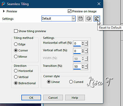Image resolution: width=123 pixels, height=106 pixels.
Task: Increase Transition value with up arrow
Action: point(83,65)
